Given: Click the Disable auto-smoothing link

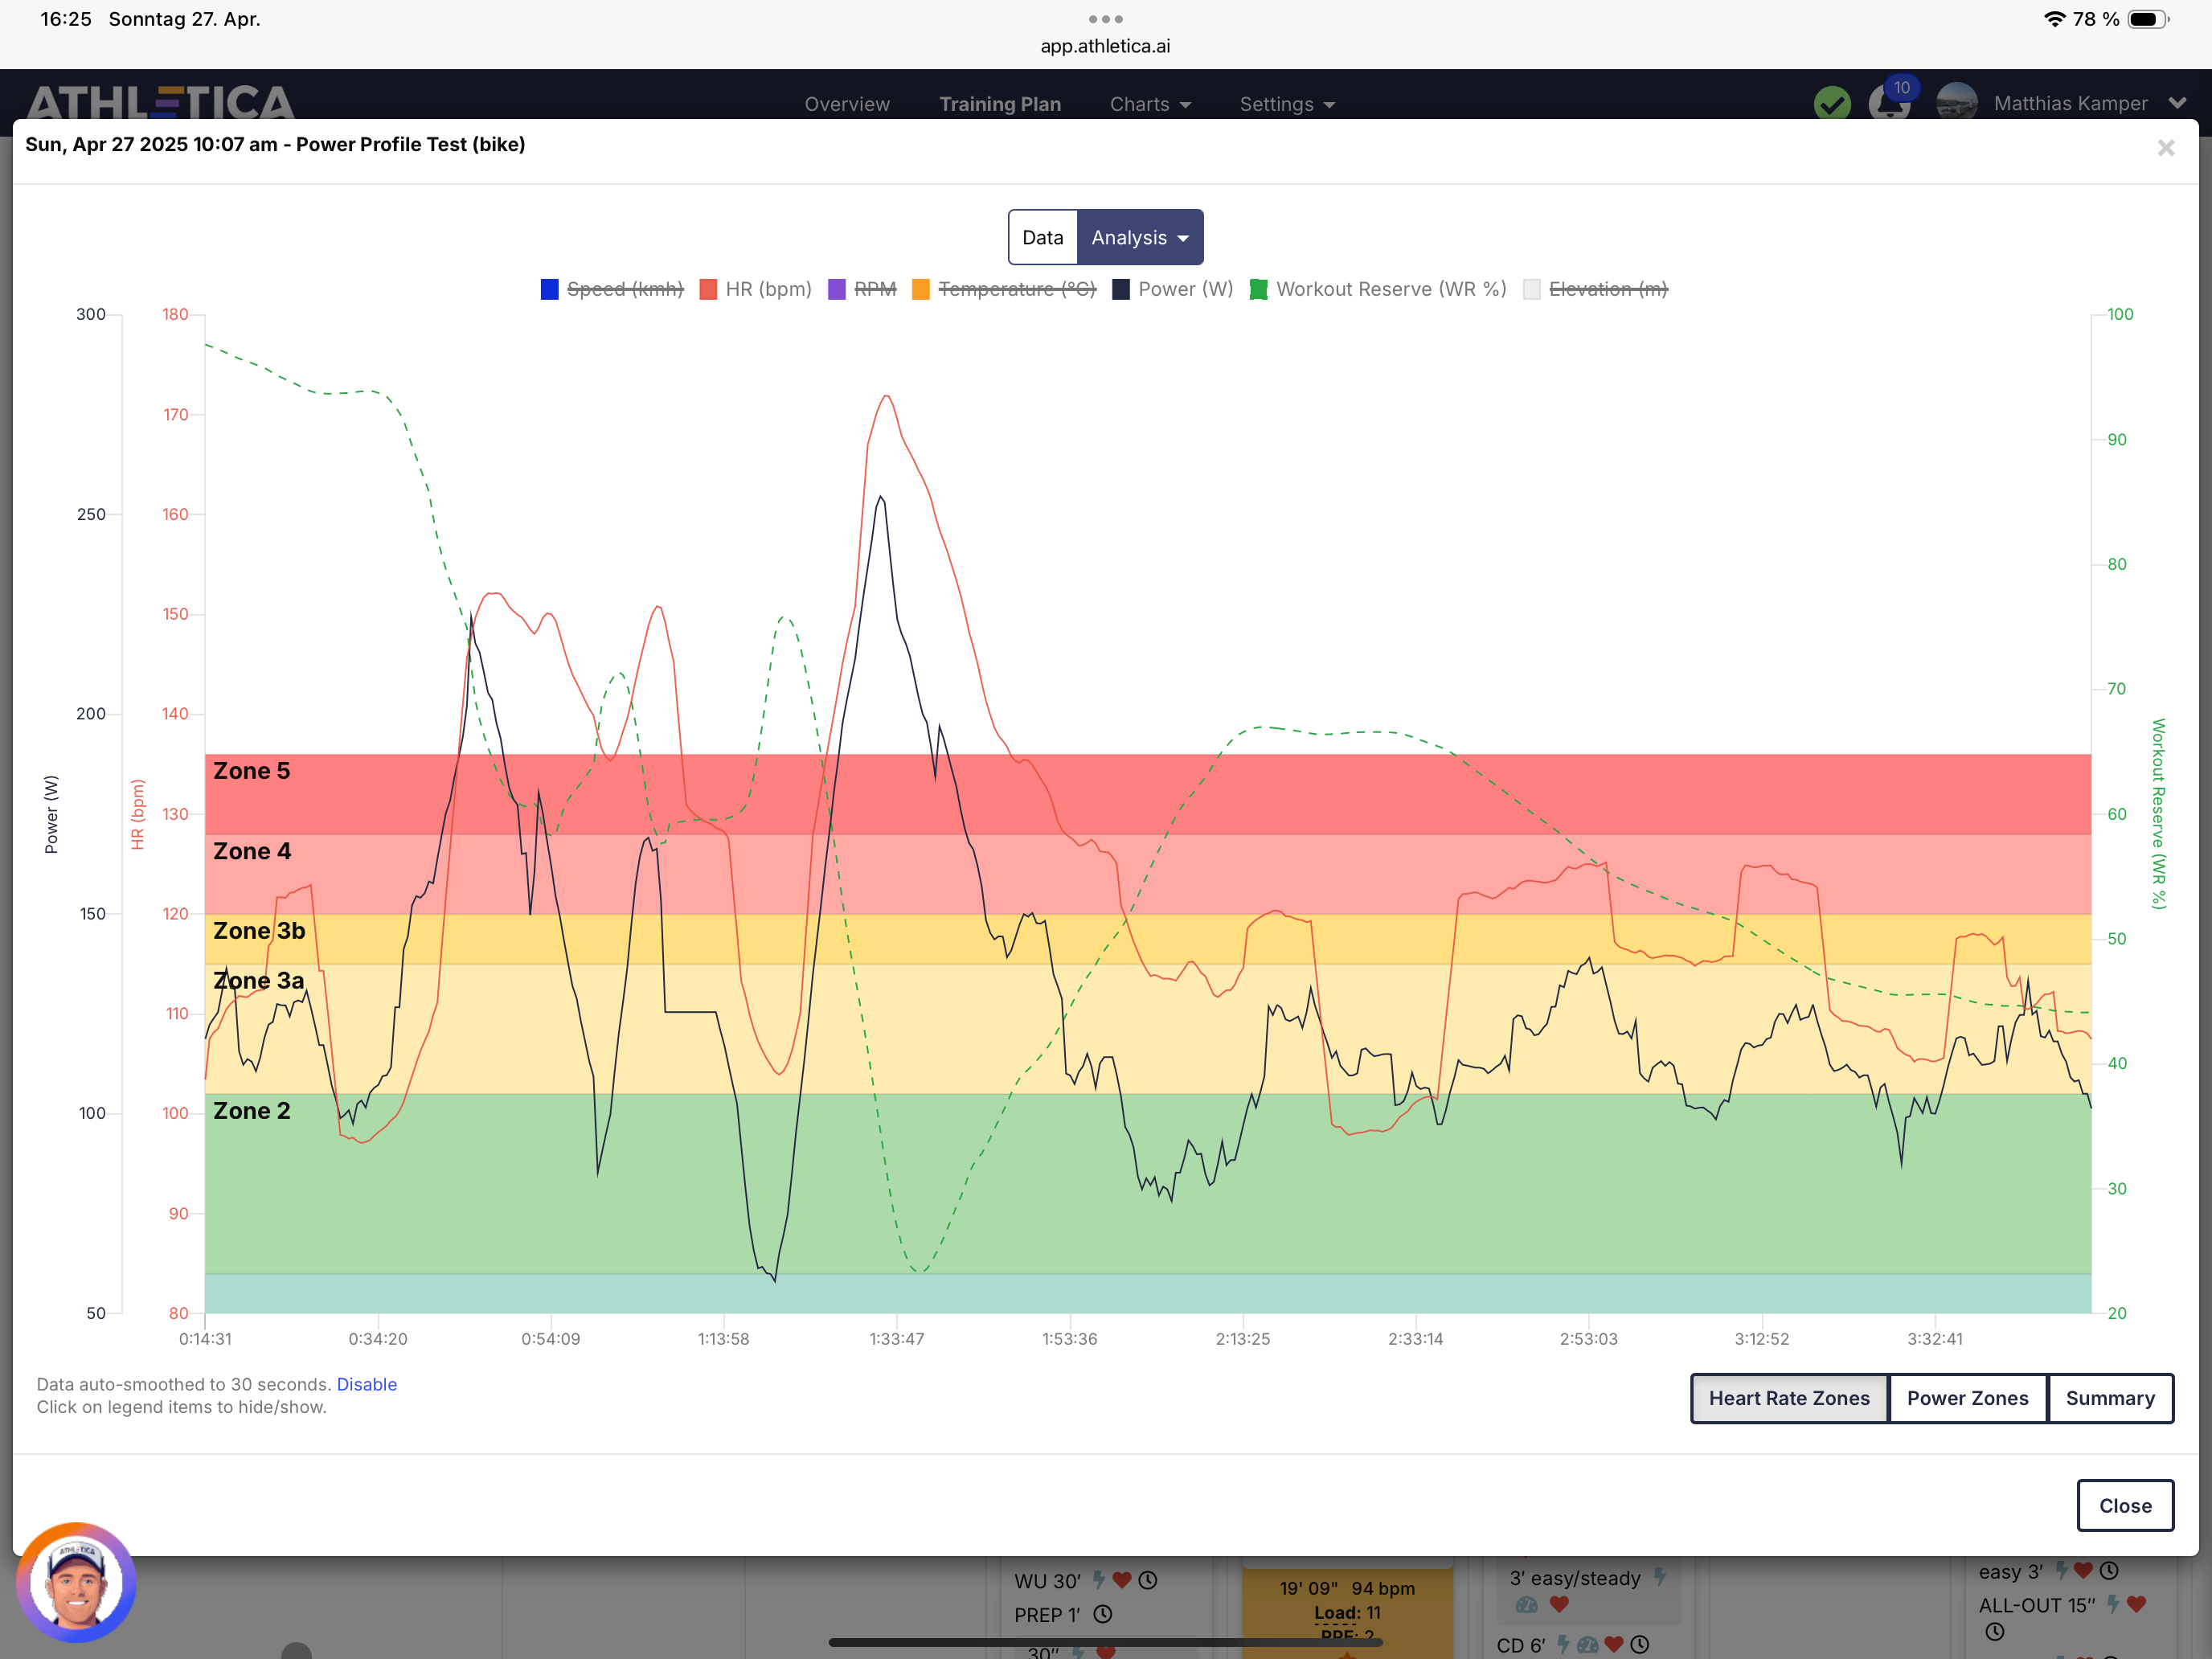Looking at the screenshot, I should pos(366,1384).
